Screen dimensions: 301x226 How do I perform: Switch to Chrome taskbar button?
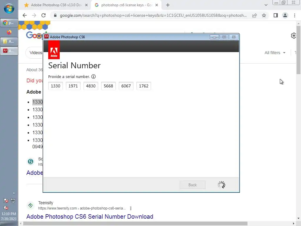[x=9, y=23]
